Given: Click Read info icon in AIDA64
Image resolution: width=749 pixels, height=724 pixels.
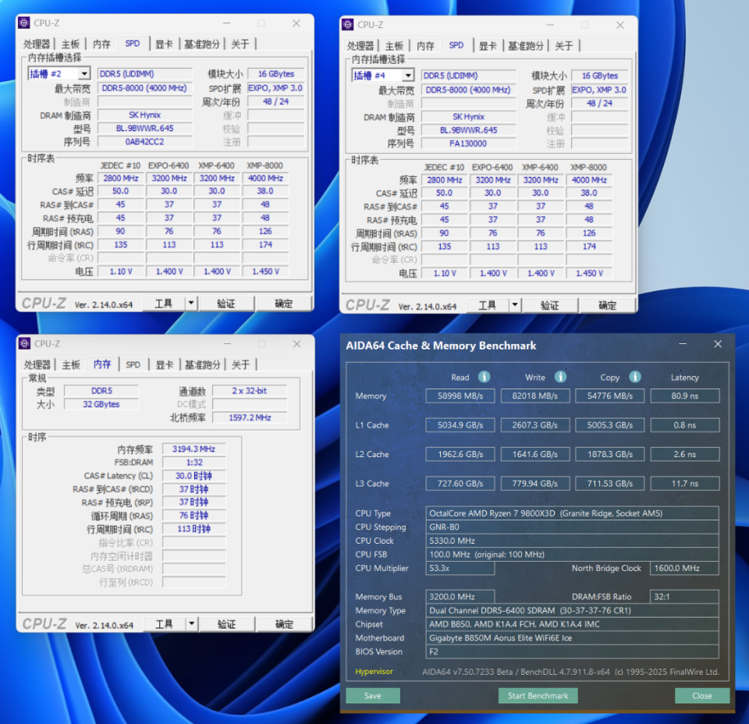Looking at the screenshot, I should 484,377.
